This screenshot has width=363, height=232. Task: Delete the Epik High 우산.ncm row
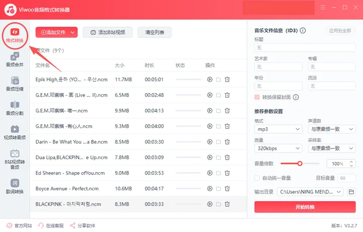[227, 80]
